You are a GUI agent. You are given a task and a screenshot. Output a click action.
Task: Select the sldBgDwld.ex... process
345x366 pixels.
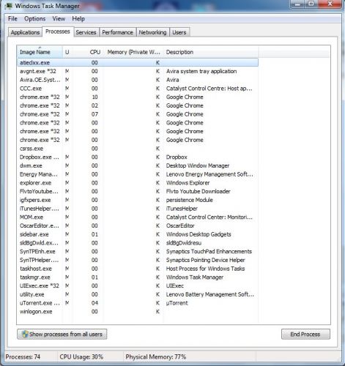pyautogui.click(x=138, y=243)
